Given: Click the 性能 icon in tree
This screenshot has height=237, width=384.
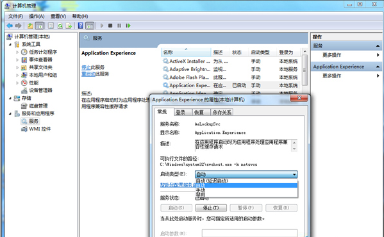Looking at the screenshot, I should pyautogui.click(x=24, y=83).
